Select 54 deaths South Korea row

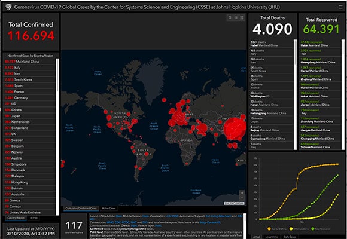click(x=271, y=69)
